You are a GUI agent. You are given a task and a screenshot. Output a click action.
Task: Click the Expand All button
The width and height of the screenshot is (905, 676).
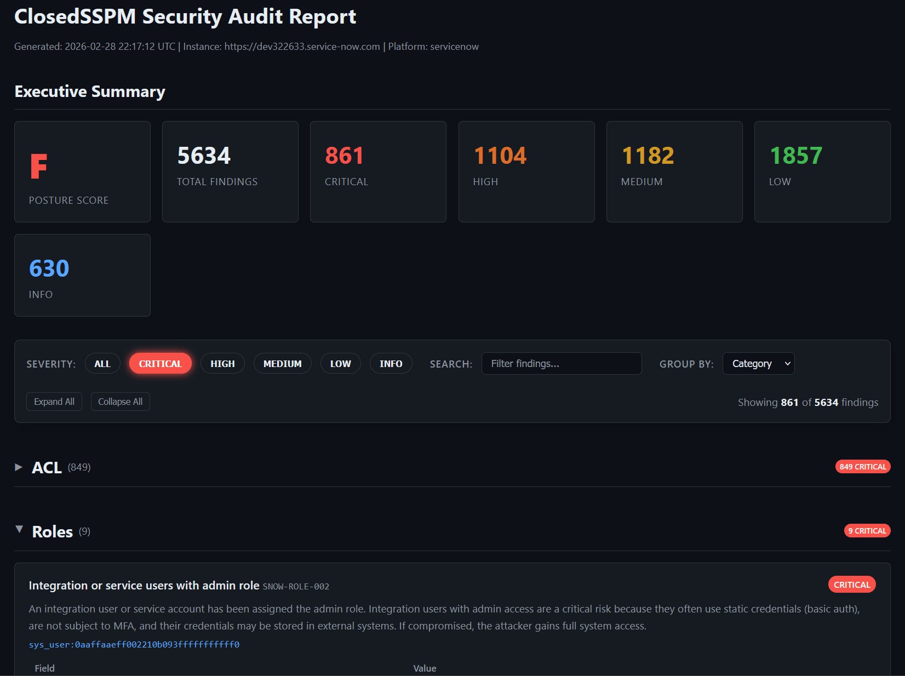54,401
